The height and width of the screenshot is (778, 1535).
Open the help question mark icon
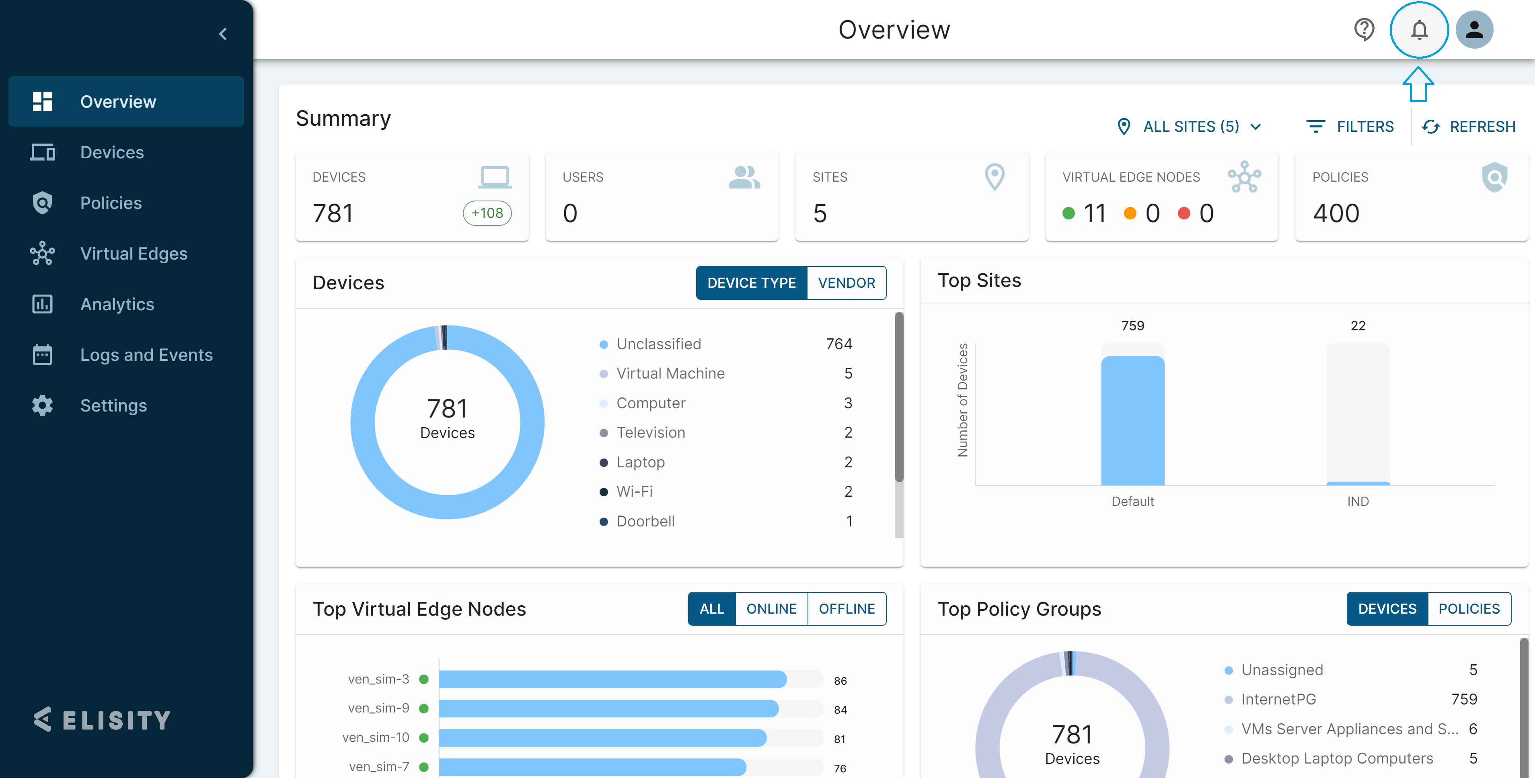1364,30
